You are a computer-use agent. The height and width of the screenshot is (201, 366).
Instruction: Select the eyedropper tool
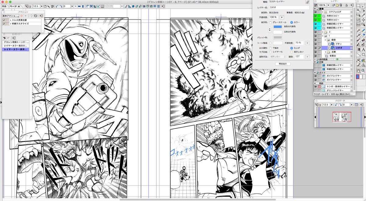click(363, 15)
